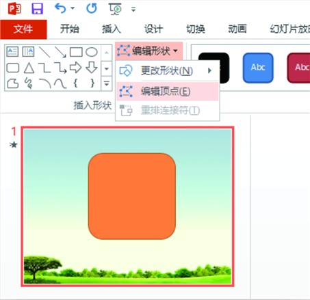The image size is (310, 300).
Task: Select the down arrow shape
Action: 92,68
